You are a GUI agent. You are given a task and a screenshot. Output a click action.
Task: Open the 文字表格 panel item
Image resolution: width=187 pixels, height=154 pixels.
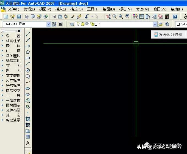click(x=13, y=75)
